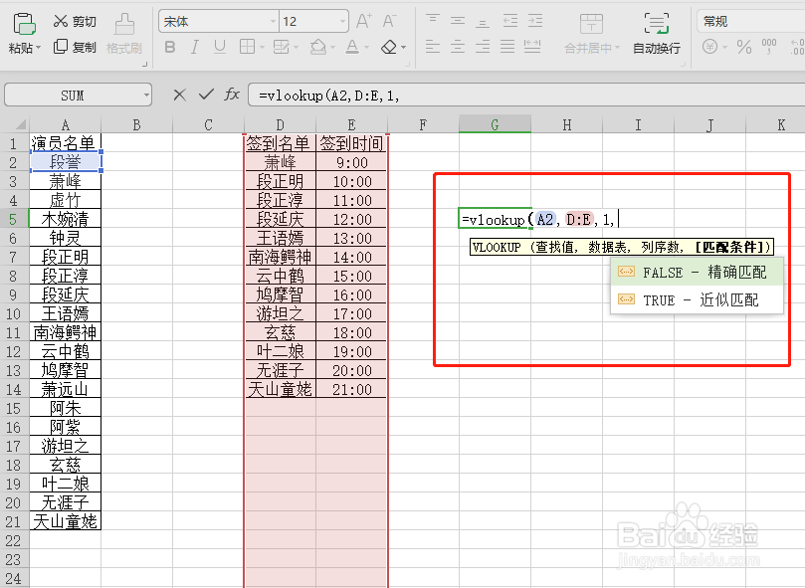Choose FALSE - 精确匹配 from the suggestion list
This screenshot has height=588, width=805.
[698, 273]
